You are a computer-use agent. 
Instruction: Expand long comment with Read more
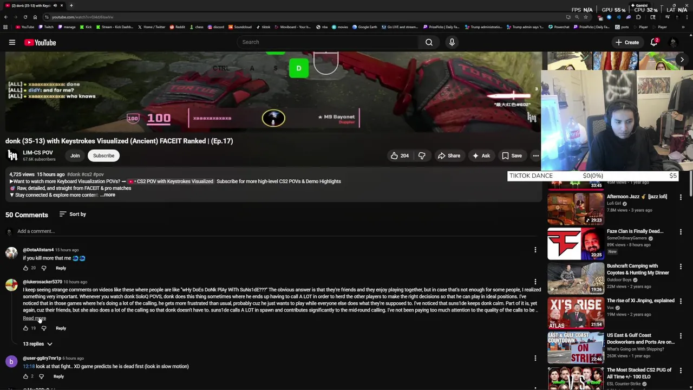pos(34,318)
